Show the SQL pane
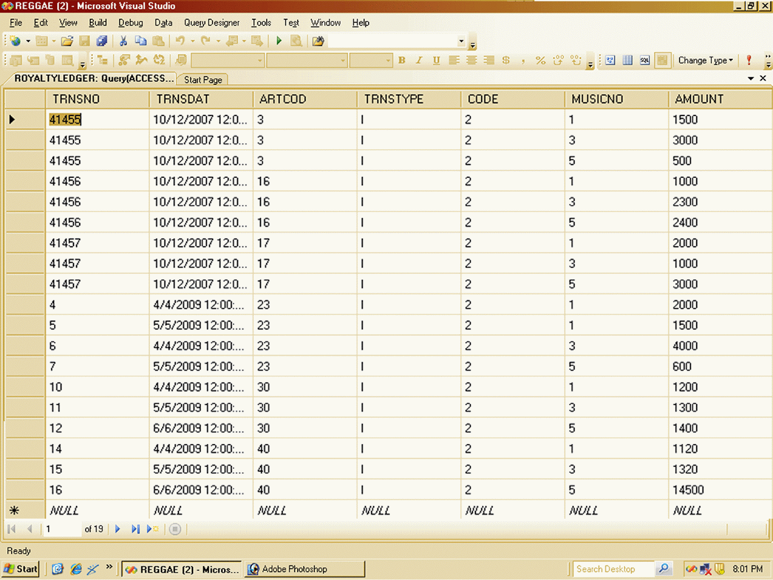 pos(644,60)
